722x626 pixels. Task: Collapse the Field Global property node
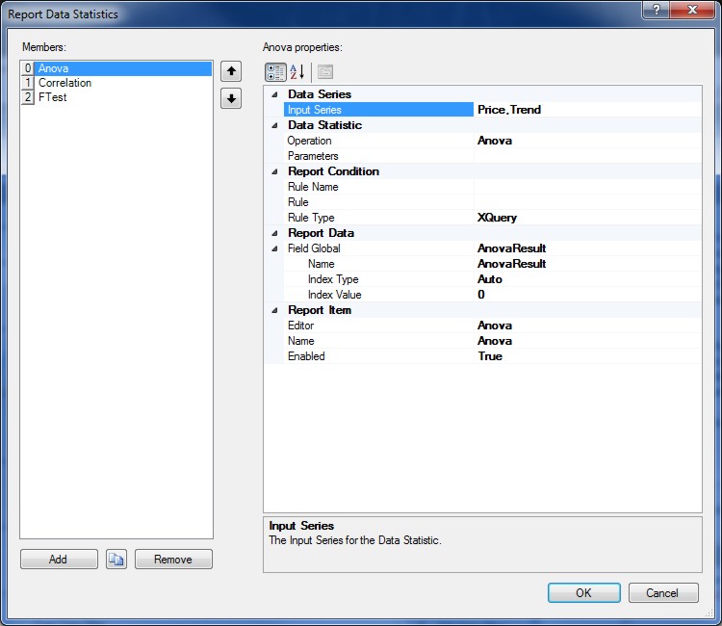[x=273, y=248]
